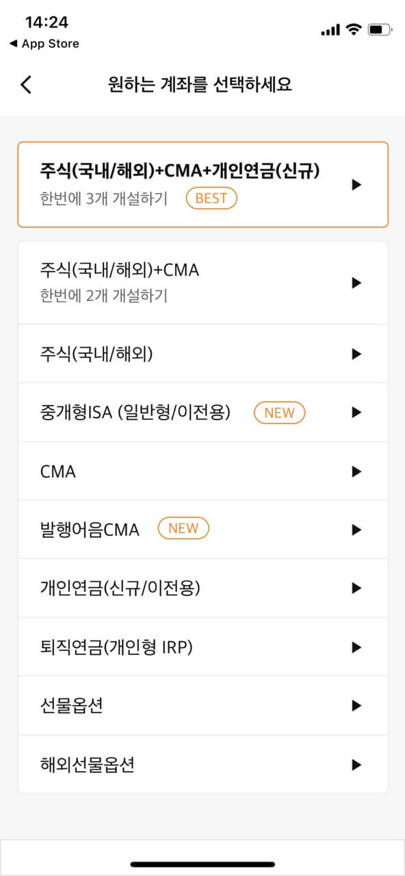405x876 pixels.
Task: Expand the CMA row using its chevron
Action: click(355, 470)
